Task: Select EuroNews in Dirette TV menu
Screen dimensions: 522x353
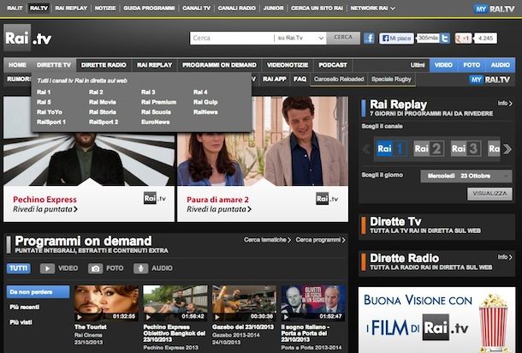Action: coord(156,123)
